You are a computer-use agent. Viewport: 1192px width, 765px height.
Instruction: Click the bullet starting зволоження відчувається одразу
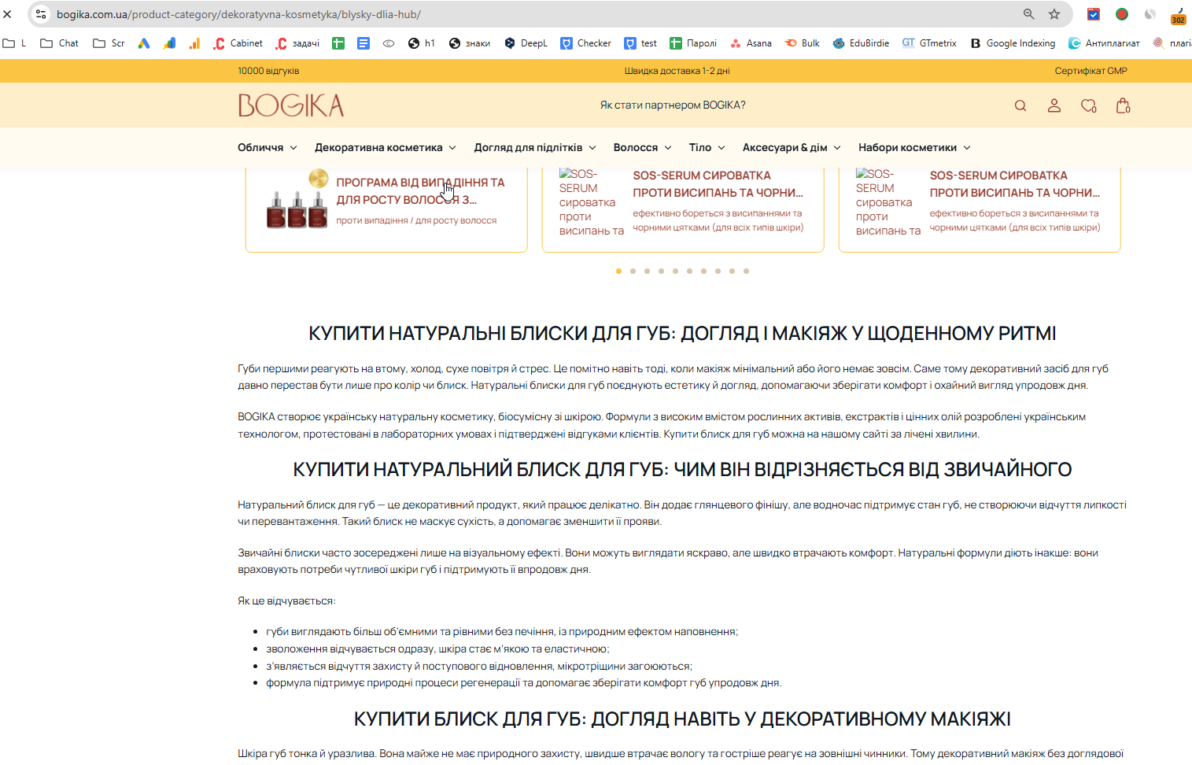click(x=437, y=649)
